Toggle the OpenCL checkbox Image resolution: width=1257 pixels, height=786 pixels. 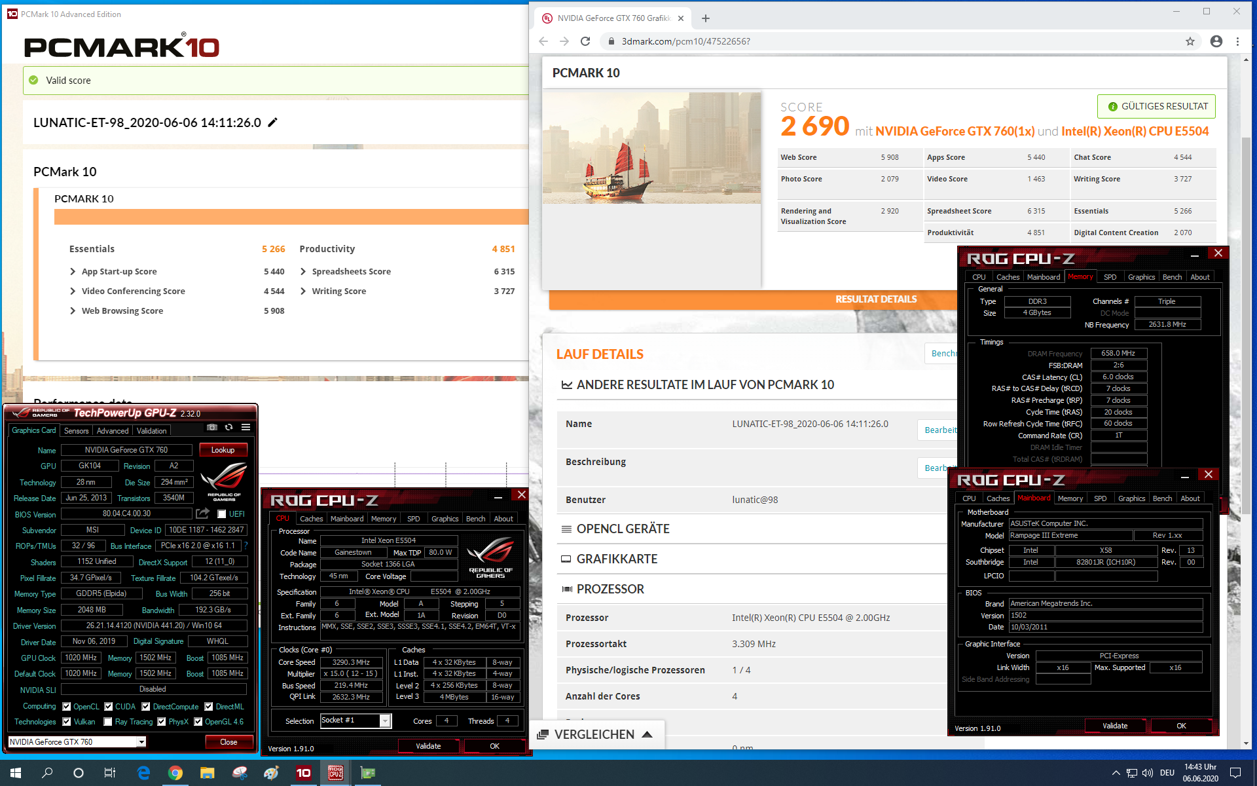(67, 707)
